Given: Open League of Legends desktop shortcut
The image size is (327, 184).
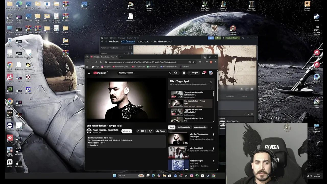Looking at the screenshot, I should click(224, 6).
